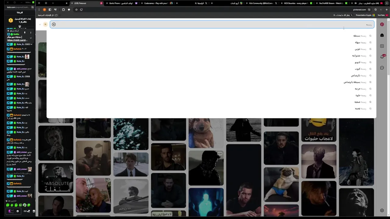
Task: Open Pinterest home icon in right sidebar
Action: pos(382,35)
